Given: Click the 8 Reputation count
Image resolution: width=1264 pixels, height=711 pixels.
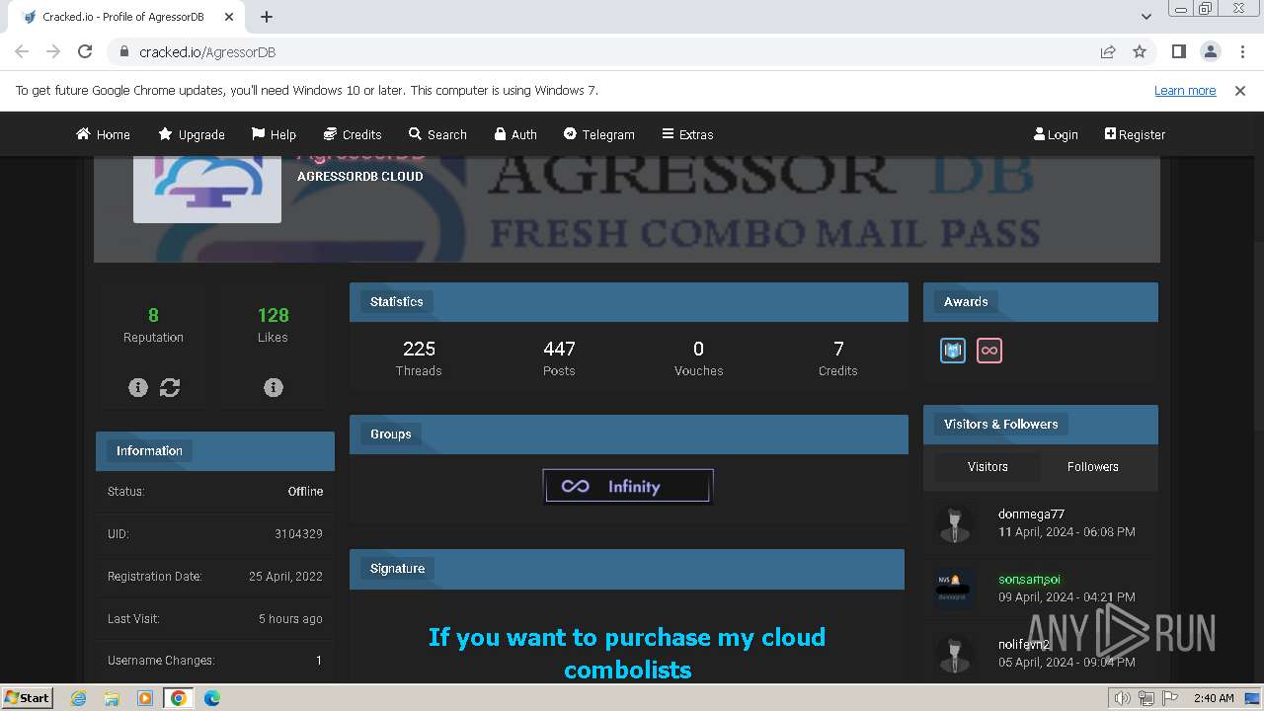Looking at the screenshot, I should (x=153, y=316).
